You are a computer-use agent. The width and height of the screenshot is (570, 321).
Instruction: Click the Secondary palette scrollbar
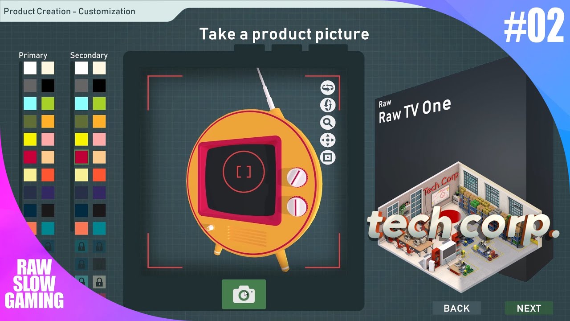tap(72, 146)
